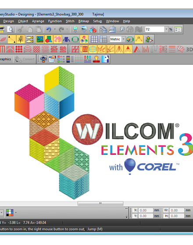Click the H height field

click(176, 216)
